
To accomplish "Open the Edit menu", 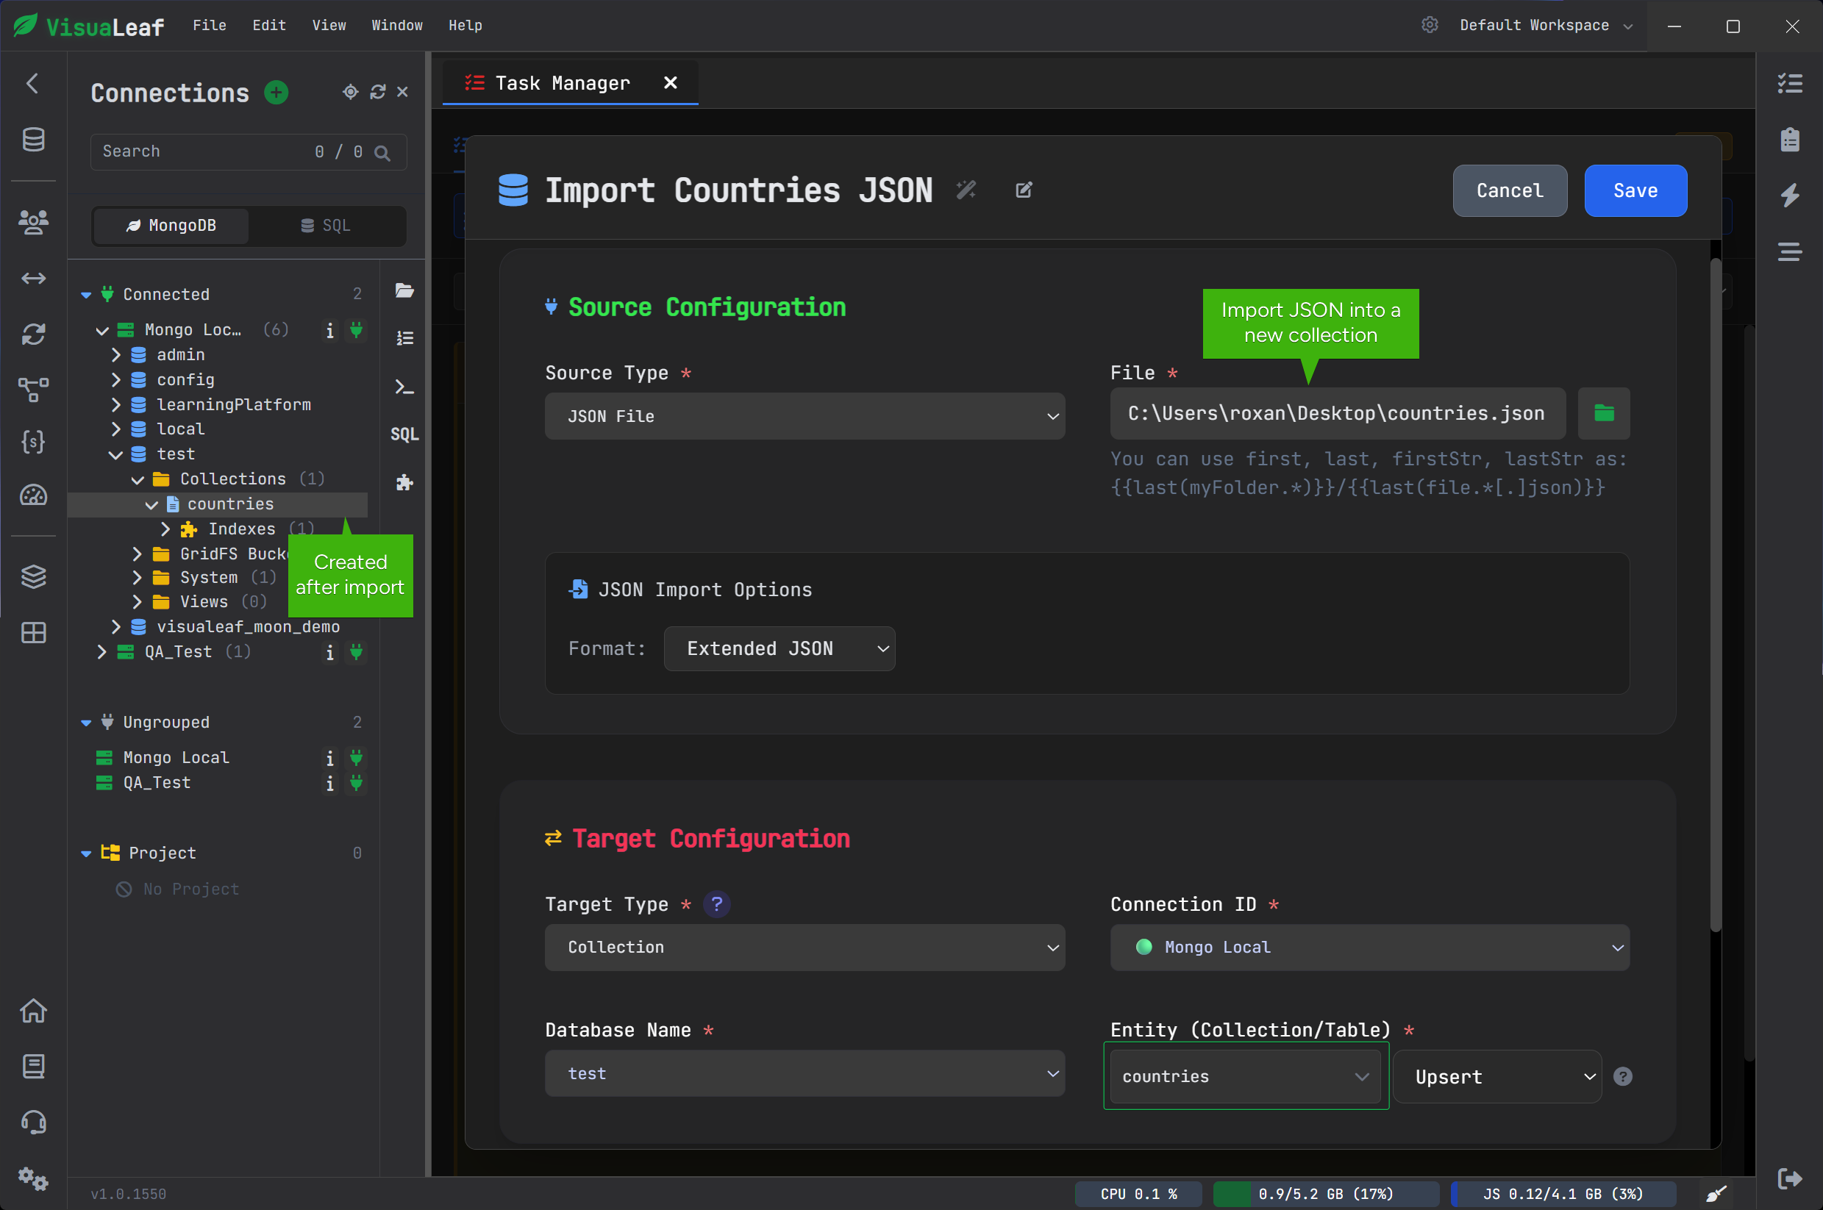I will (x=268, y=26).
